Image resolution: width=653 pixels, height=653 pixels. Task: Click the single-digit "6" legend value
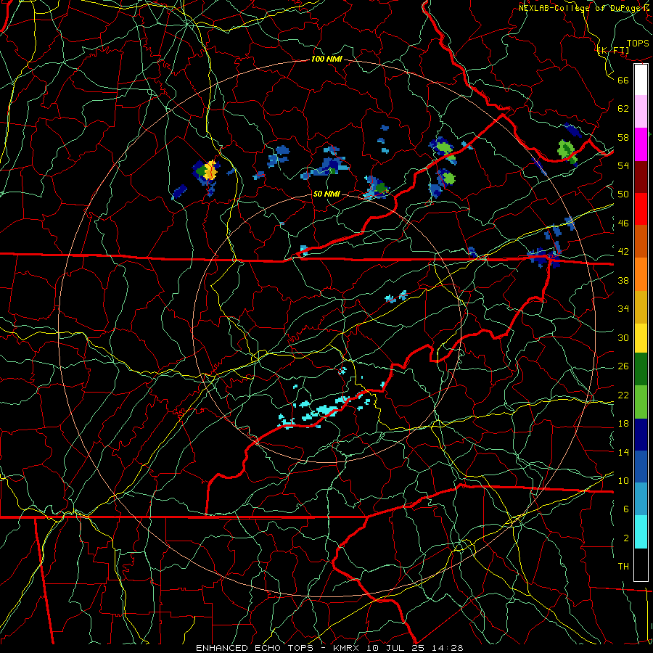pos(626,509)
